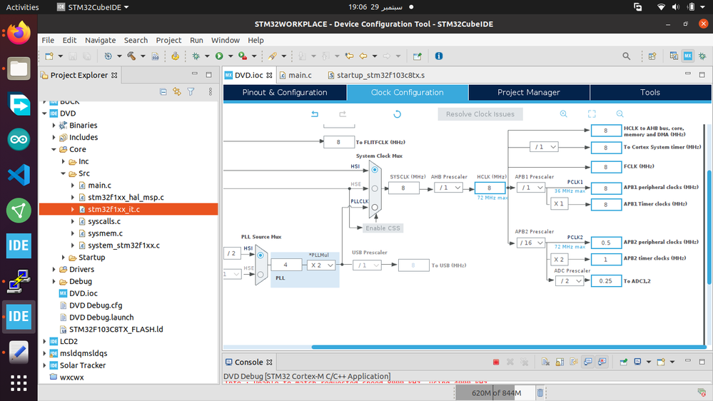This screenshot has width=713, height=401.
Task: Click the Debug bug icon in toolbar
Action: [x=196, y=56]
